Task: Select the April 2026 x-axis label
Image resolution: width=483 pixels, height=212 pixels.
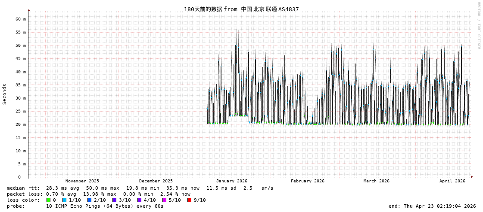Action: pos(452,181)
